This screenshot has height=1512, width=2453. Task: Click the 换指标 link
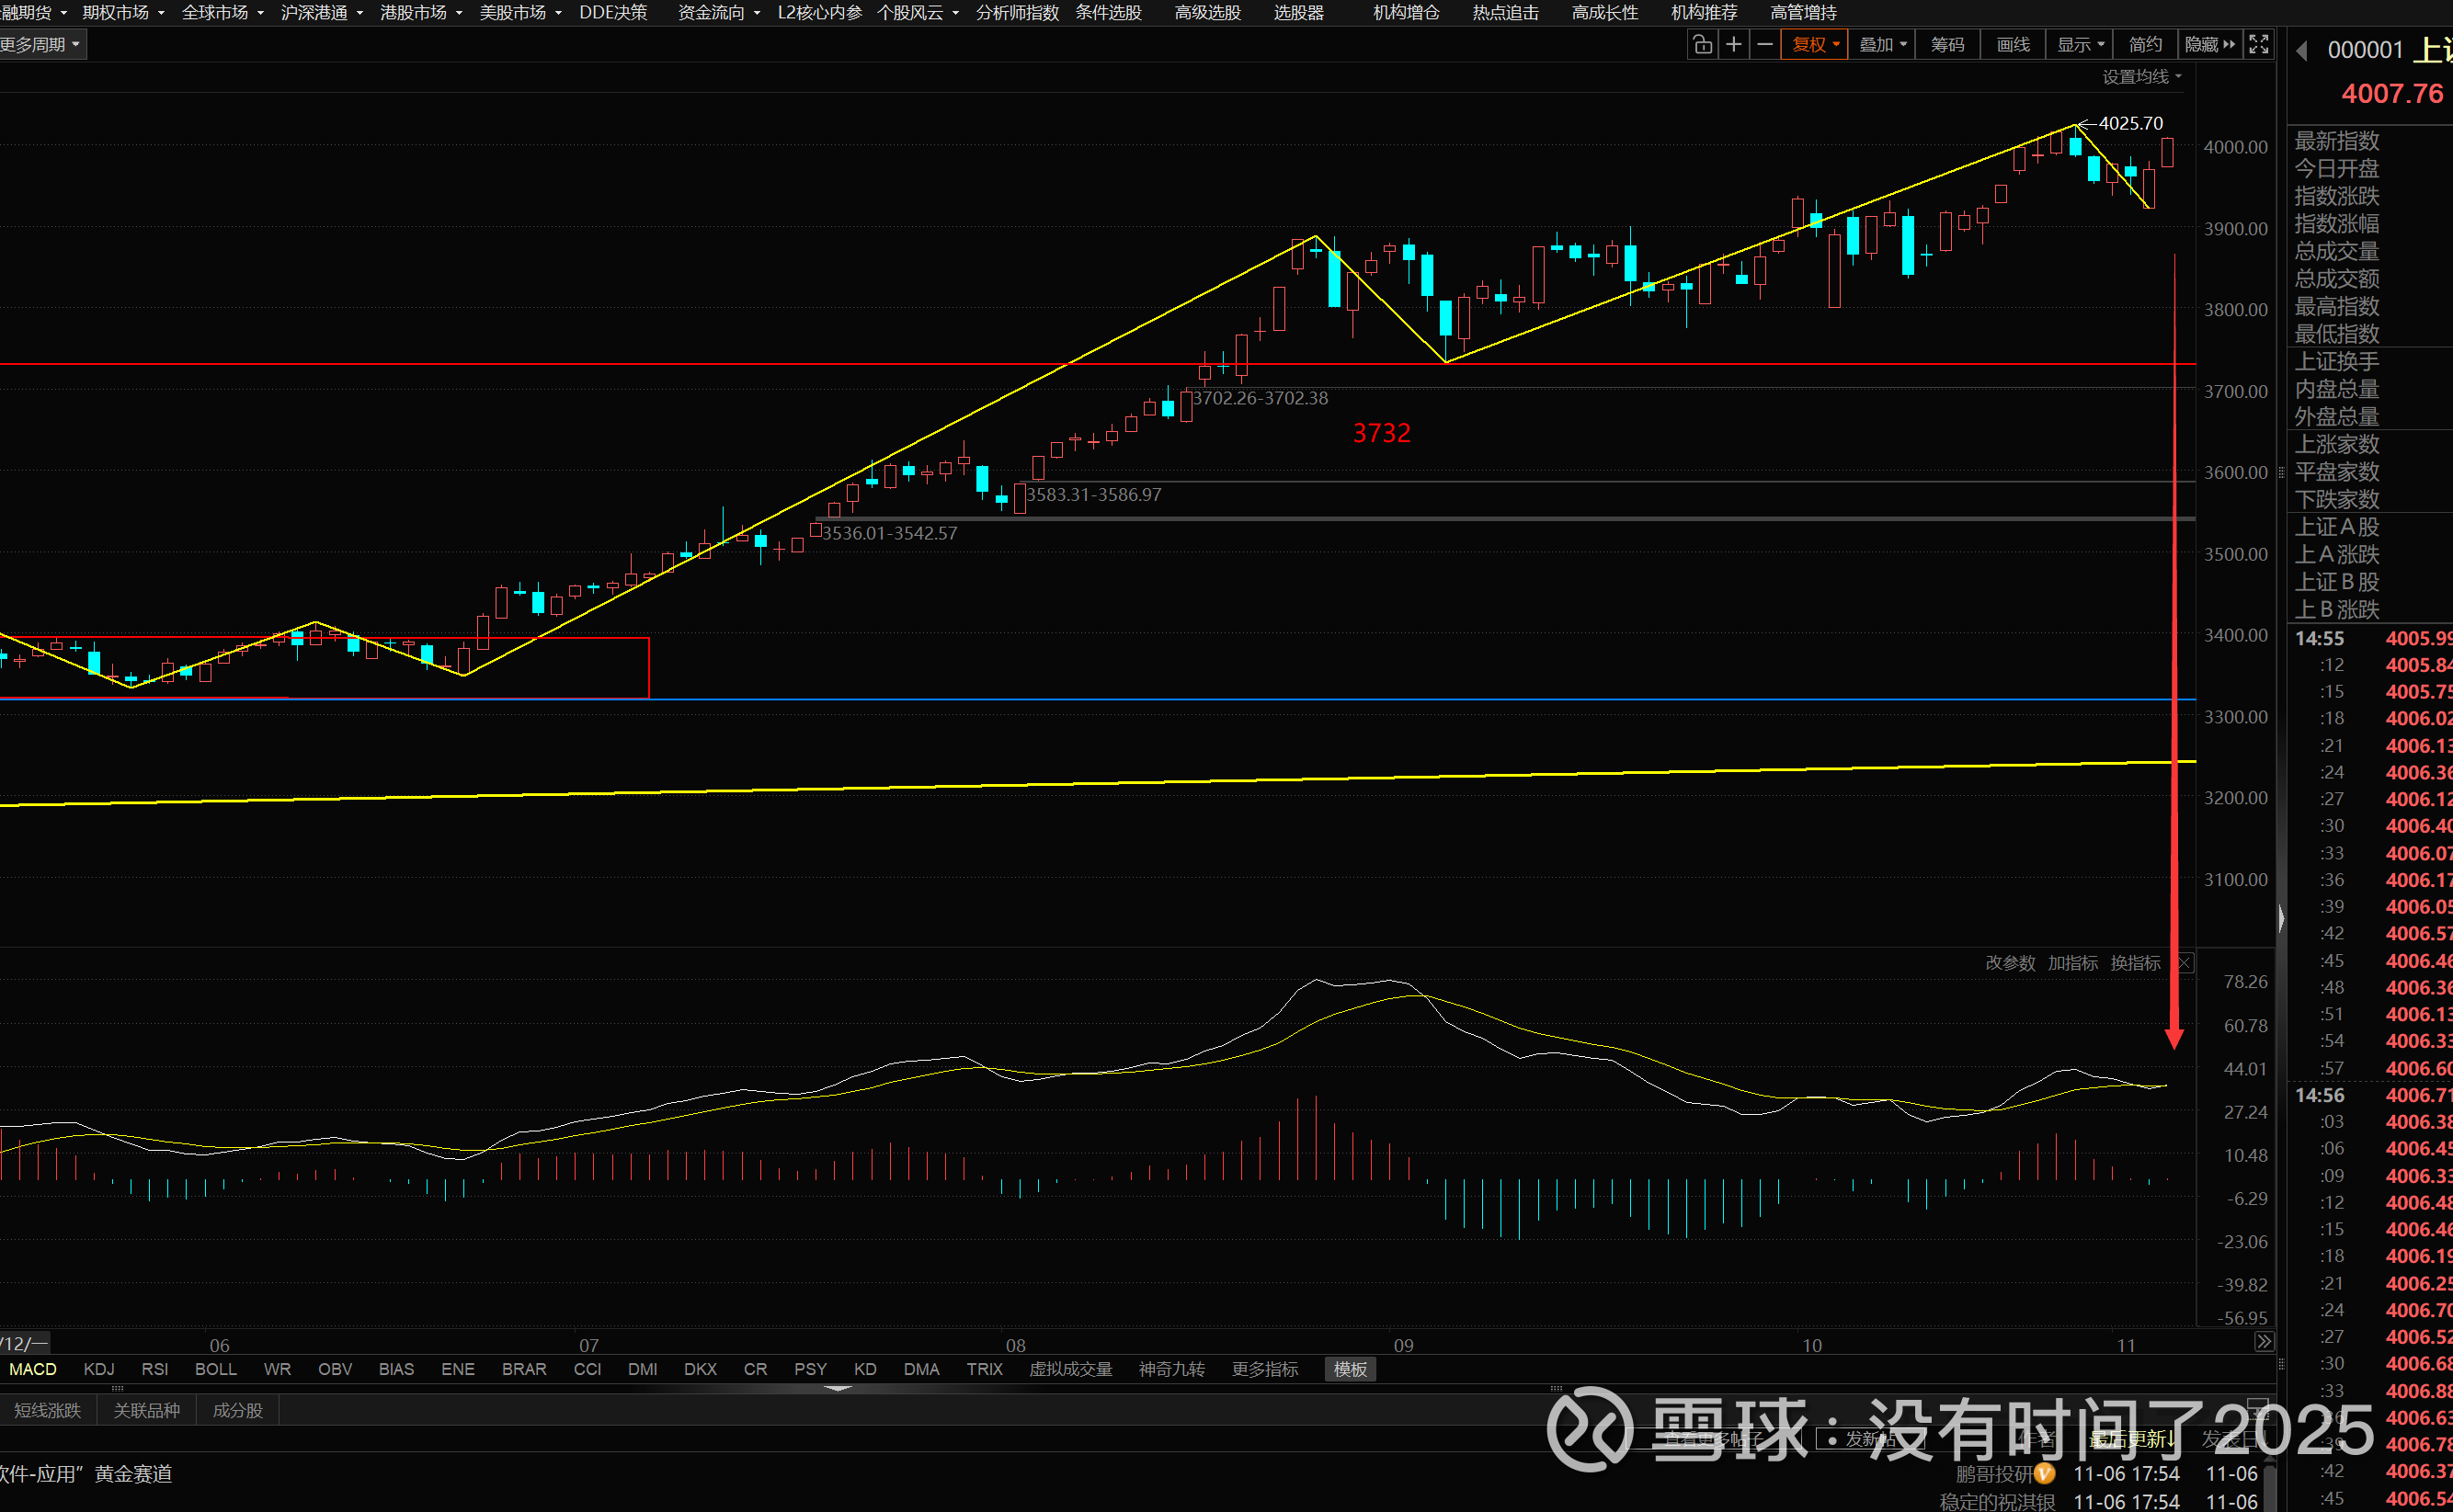(2135, 963)
